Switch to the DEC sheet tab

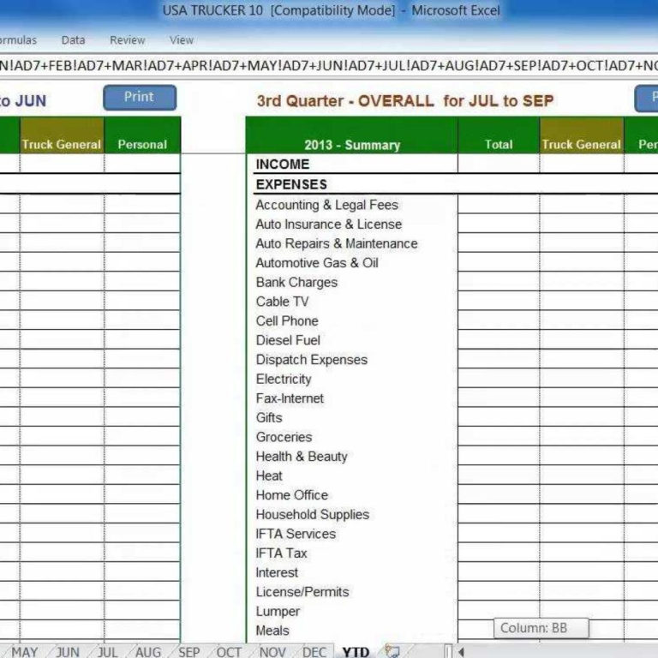(314, 652)
